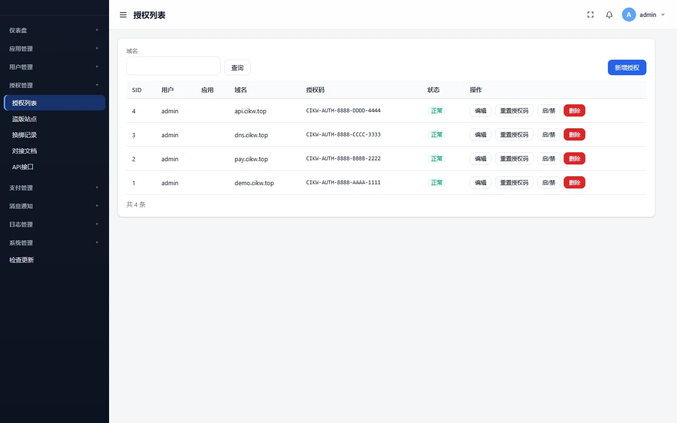Open 检查更新 from the sidebar

click(55, 260)
